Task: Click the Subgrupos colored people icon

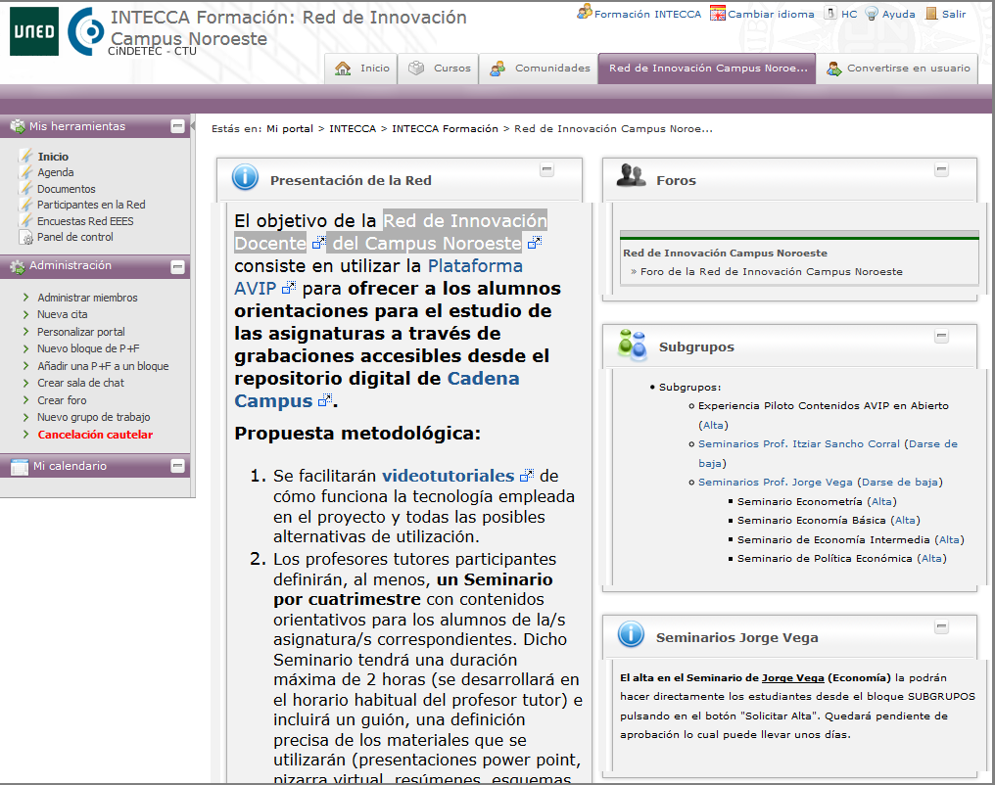Action: [632, 345]
